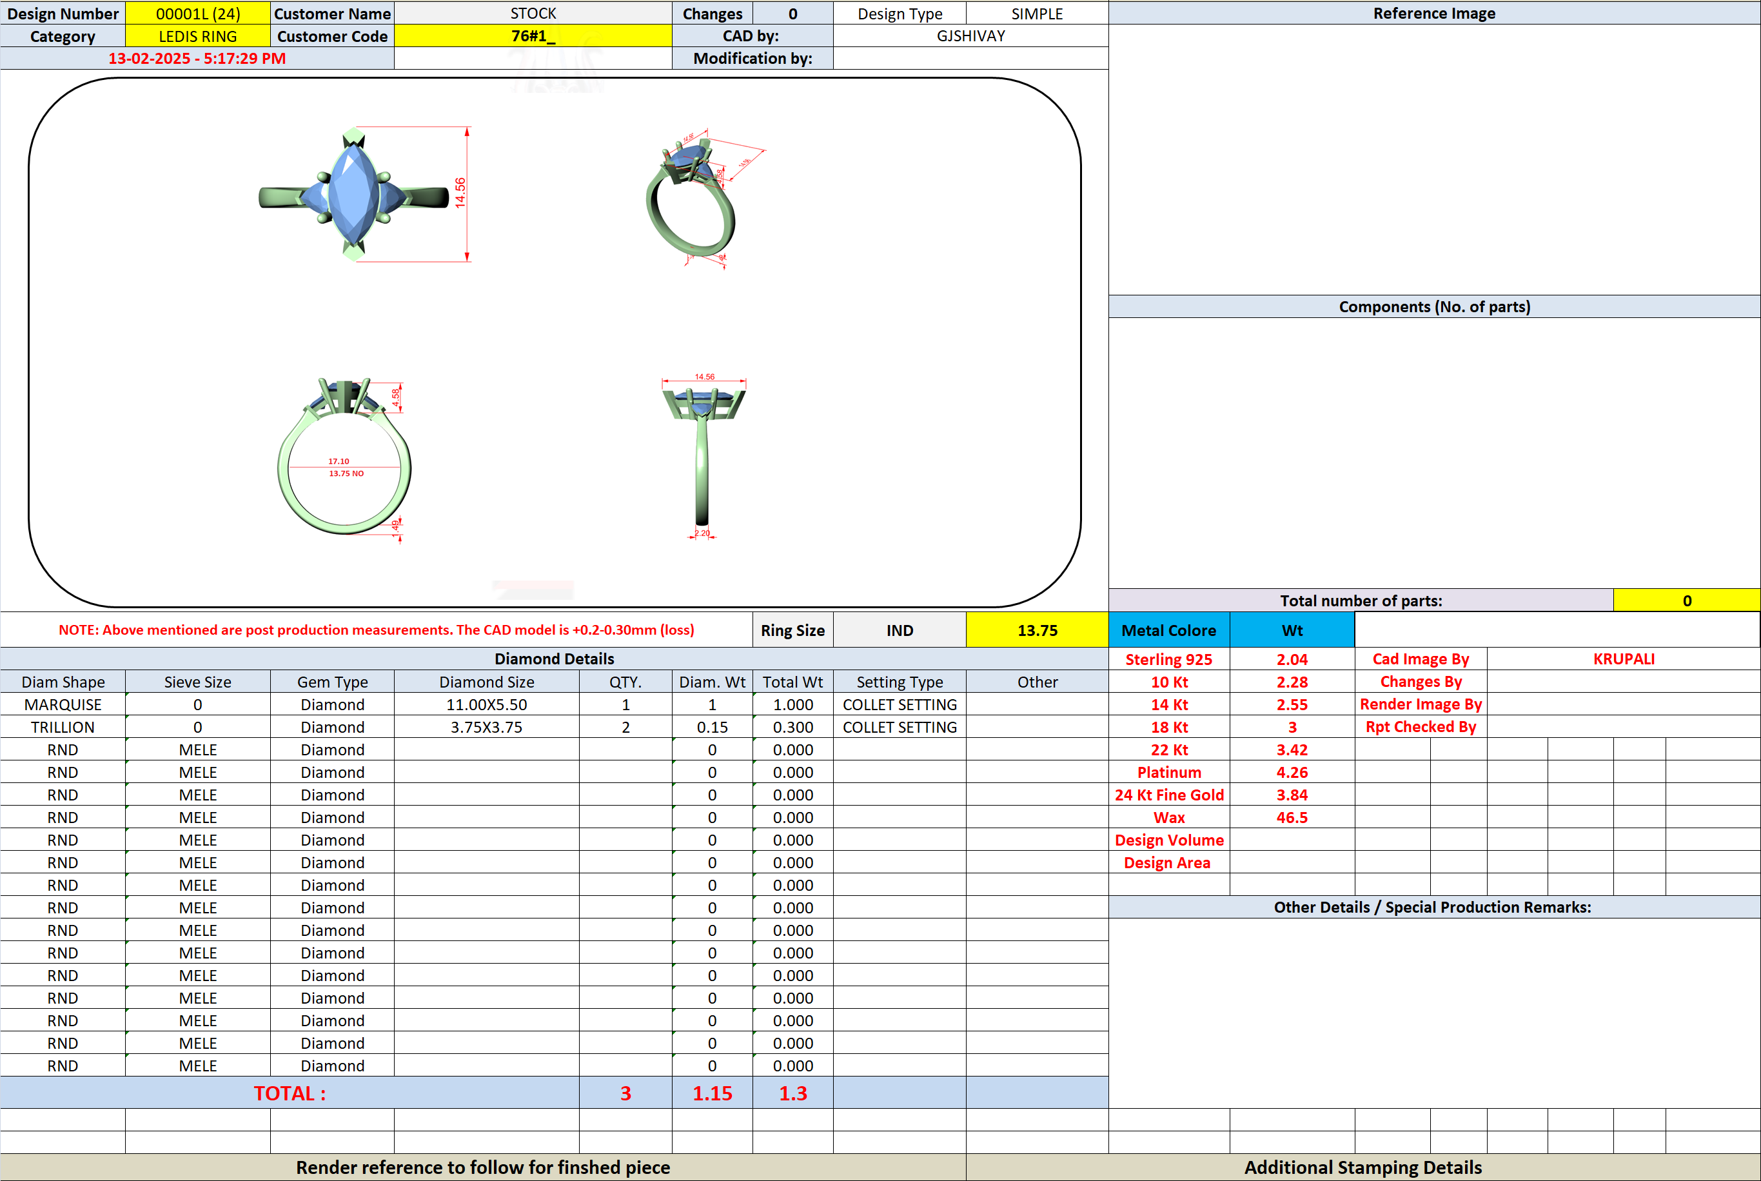Image resolution: width=1761 pixels, height=1181 pixels.
Task: Select the 14 Kt weight 2.55
Action: point(1292,704)
